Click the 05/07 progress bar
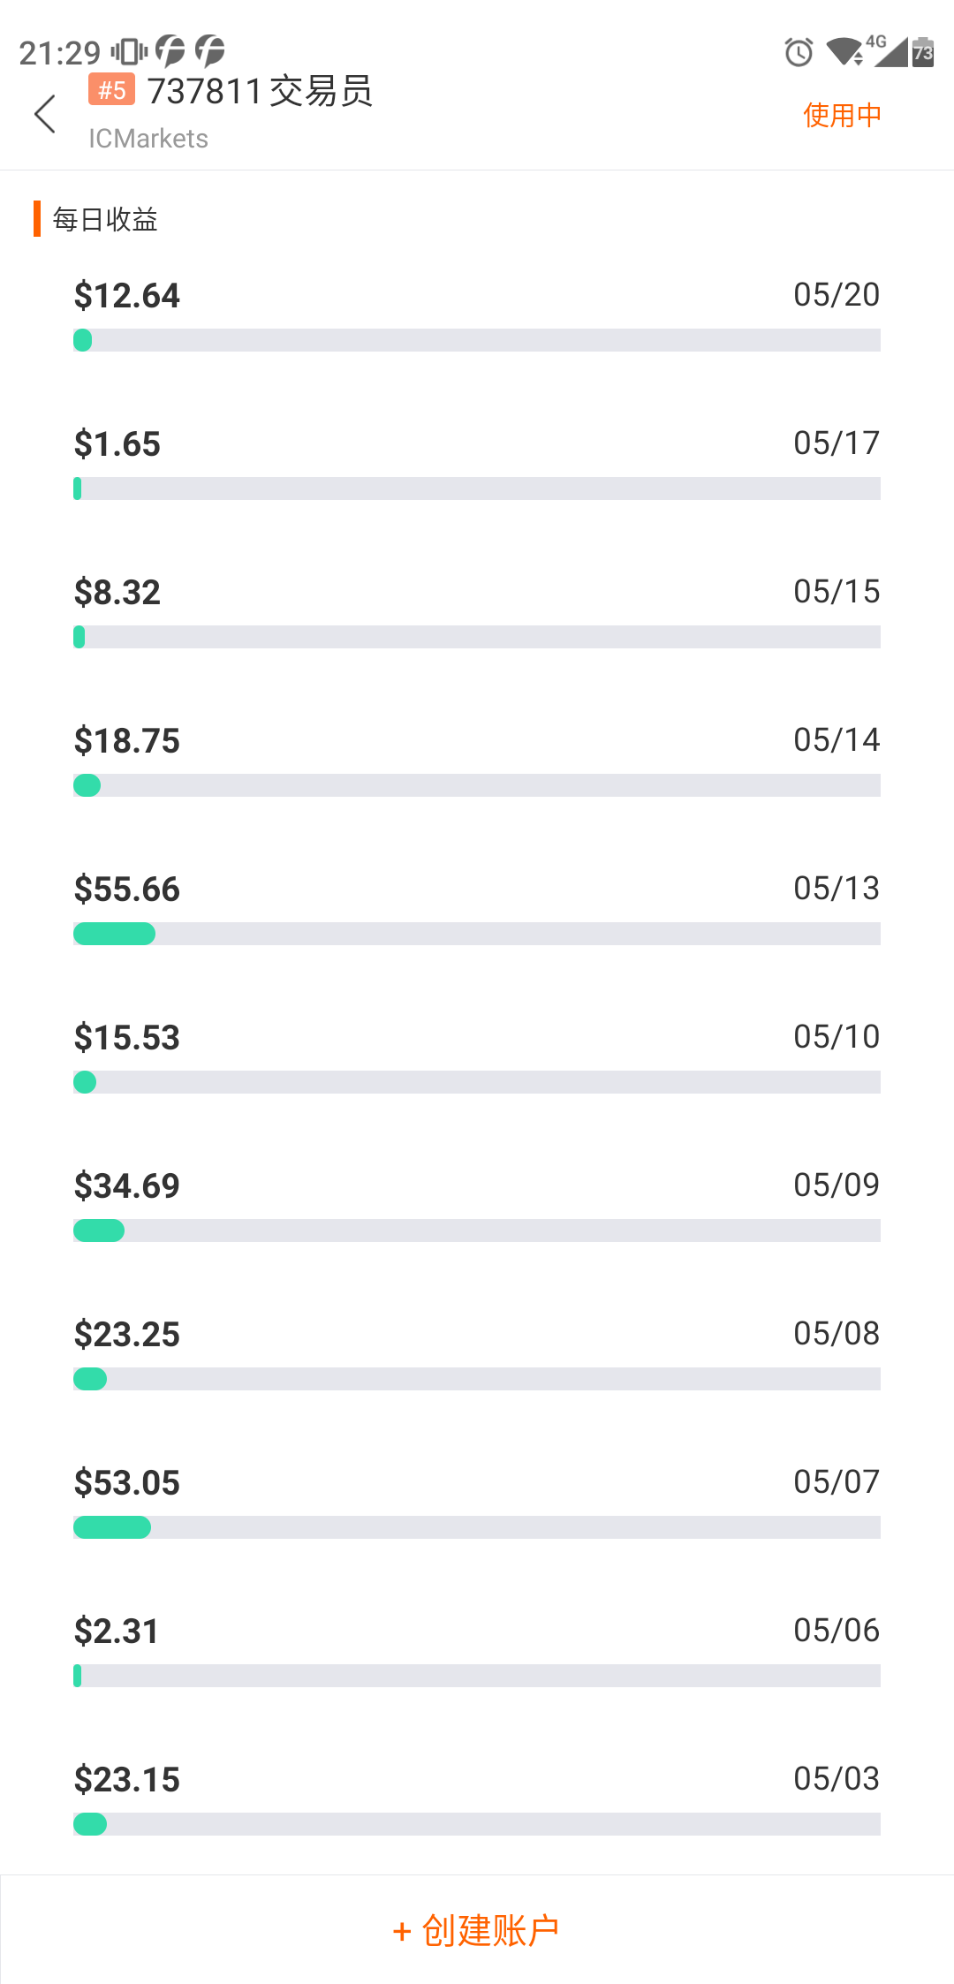 tap(476, 1527)
